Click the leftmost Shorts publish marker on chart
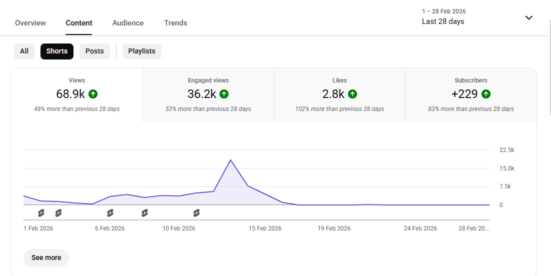Screen dimensions: 551x276 (41, 213)
